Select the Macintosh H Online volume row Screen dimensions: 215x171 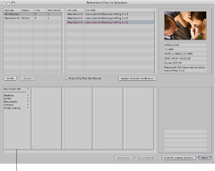[33, 18]
